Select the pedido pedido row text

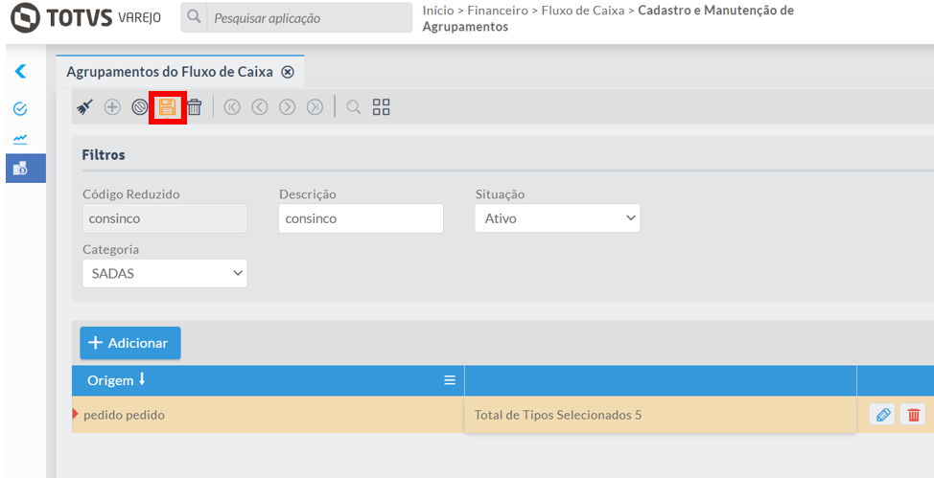pyautogui.click(x=124, y=415)
